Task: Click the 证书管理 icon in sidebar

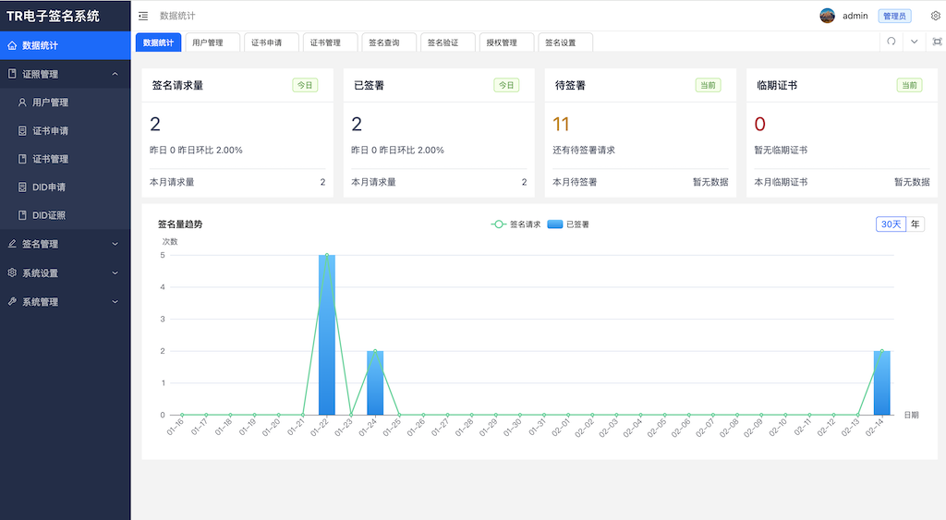Action: (22, 159)
